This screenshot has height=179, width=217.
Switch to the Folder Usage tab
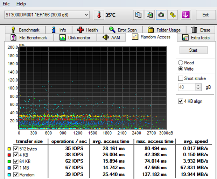tap(164, 30)
